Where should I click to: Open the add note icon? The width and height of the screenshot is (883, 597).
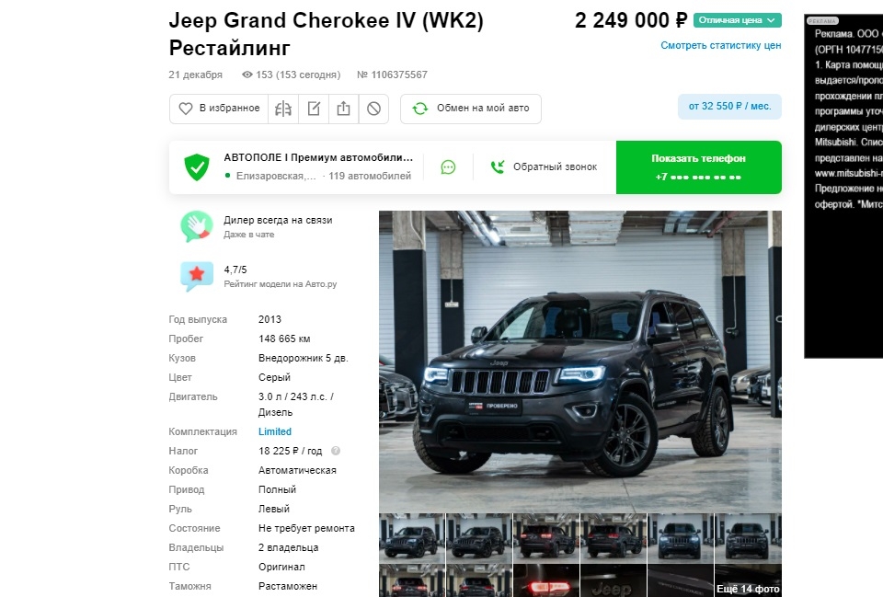314,109
